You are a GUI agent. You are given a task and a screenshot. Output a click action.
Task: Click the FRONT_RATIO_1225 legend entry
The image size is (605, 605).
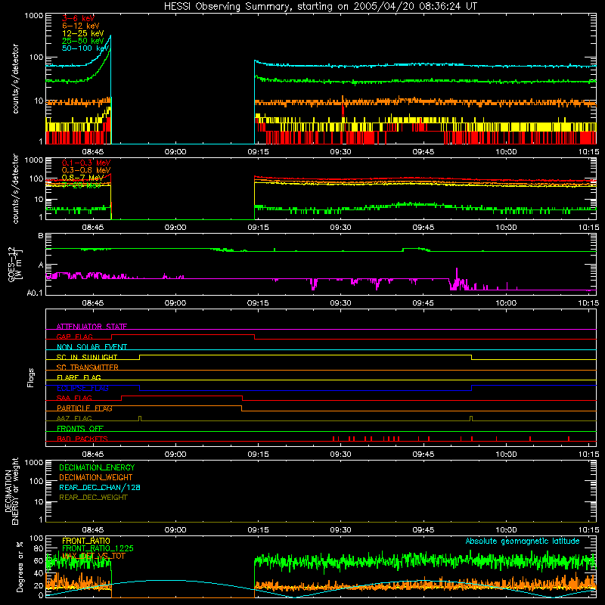coord(98,548)
